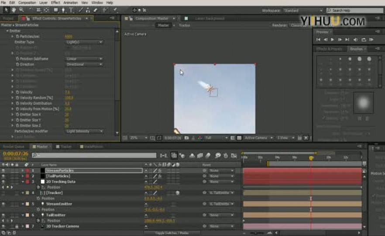Select the Type text tool
385x236 pixels.
pyautogui.click(x=71, y=10)
